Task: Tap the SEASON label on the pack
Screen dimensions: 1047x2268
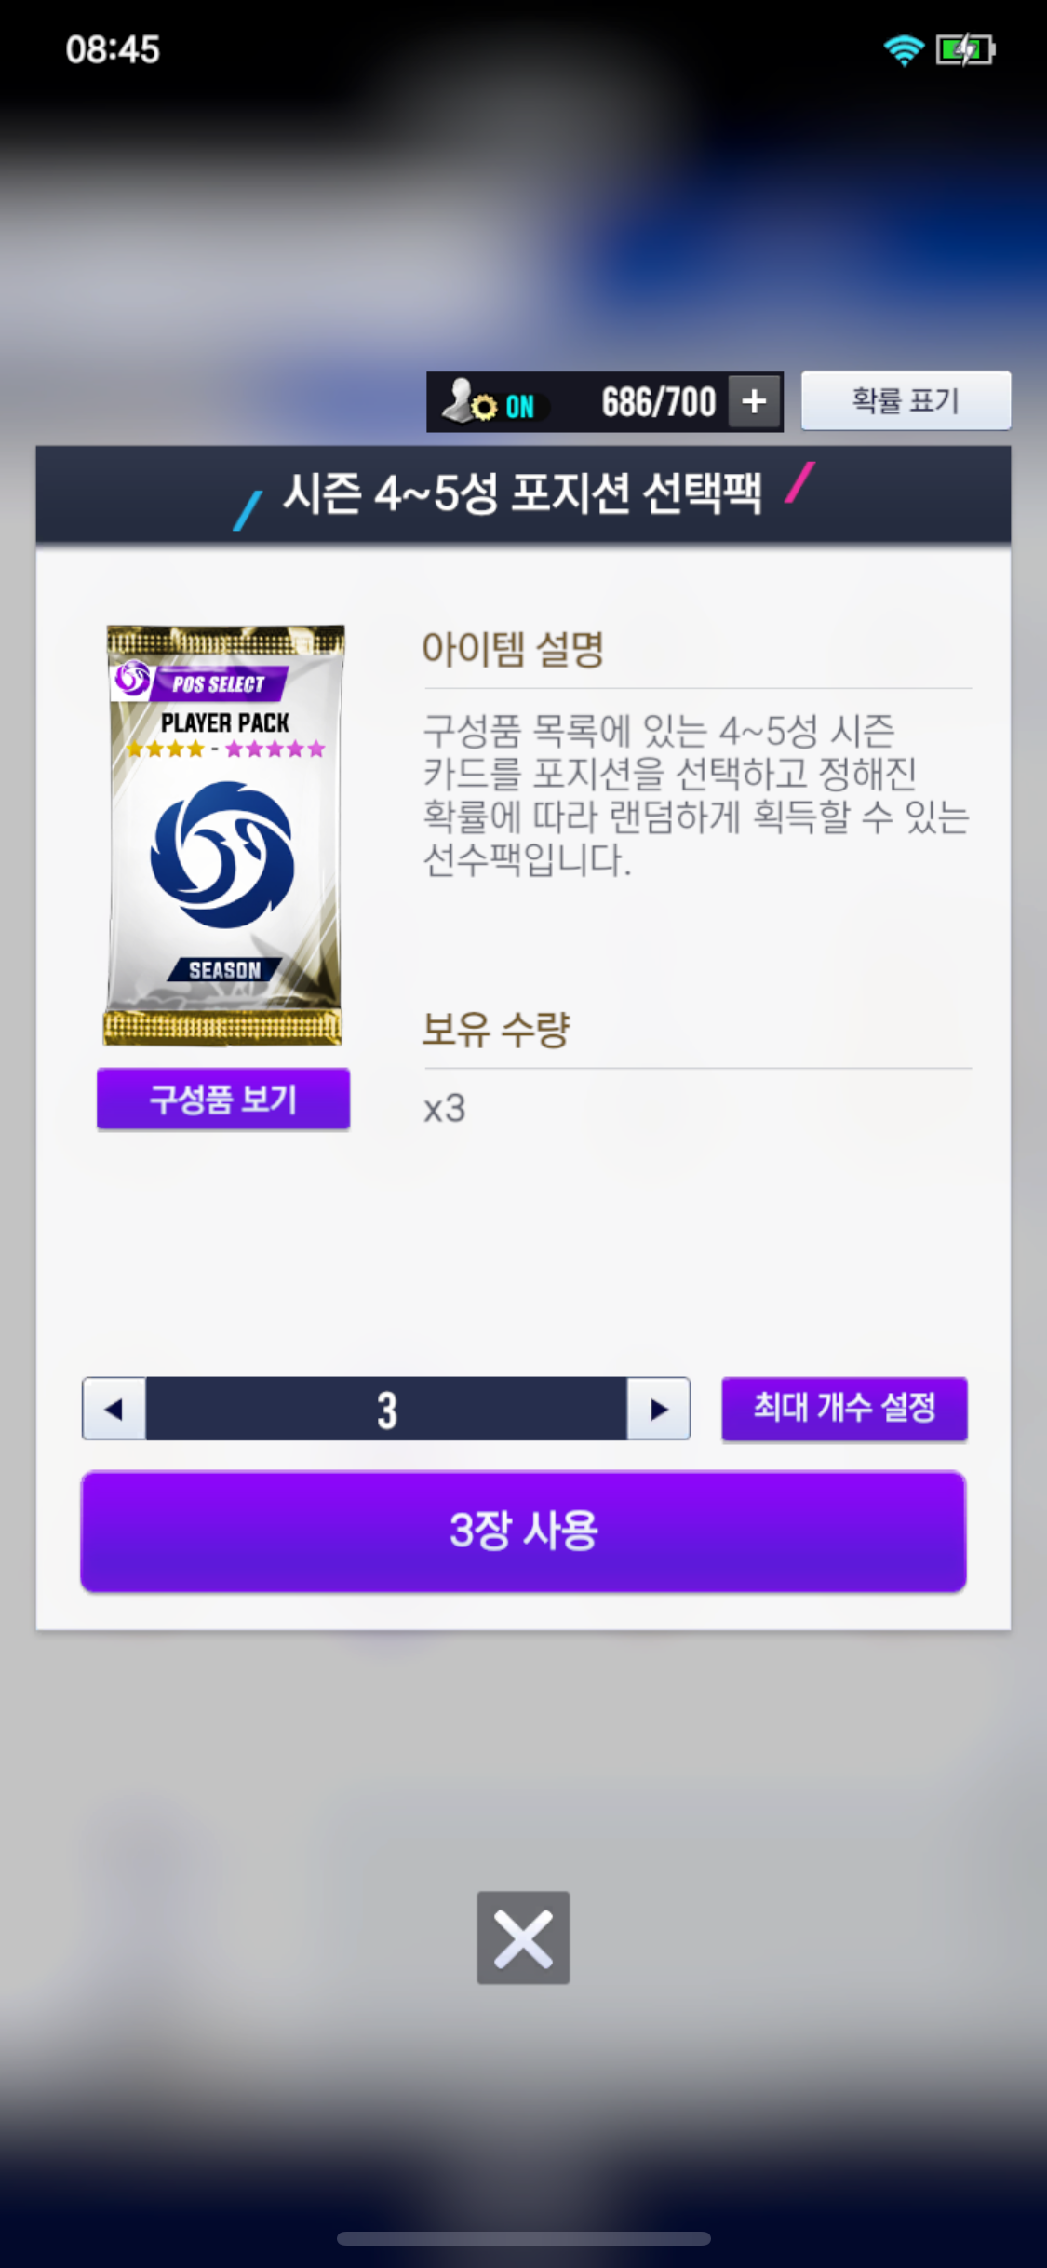Action: pos(224,970)
